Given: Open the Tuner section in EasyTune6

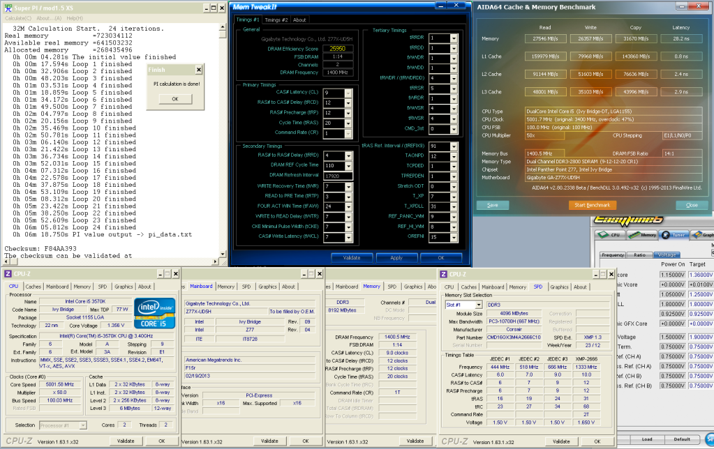Looking at the screenshot, I should coord(674,235).
